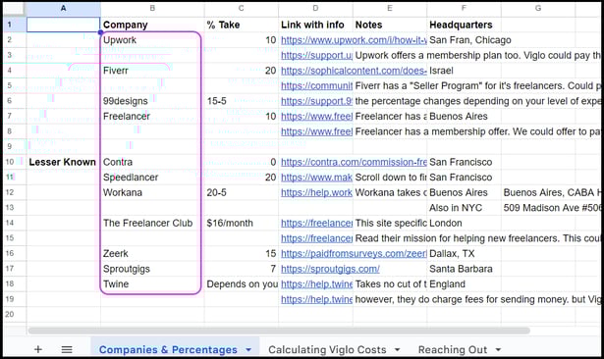Select the Workana cell
Viewport: 604px width, 359px height.
152,192
